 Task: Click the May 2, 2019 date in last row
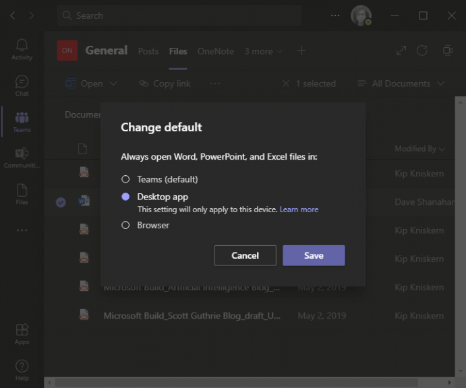pos(322,315)
